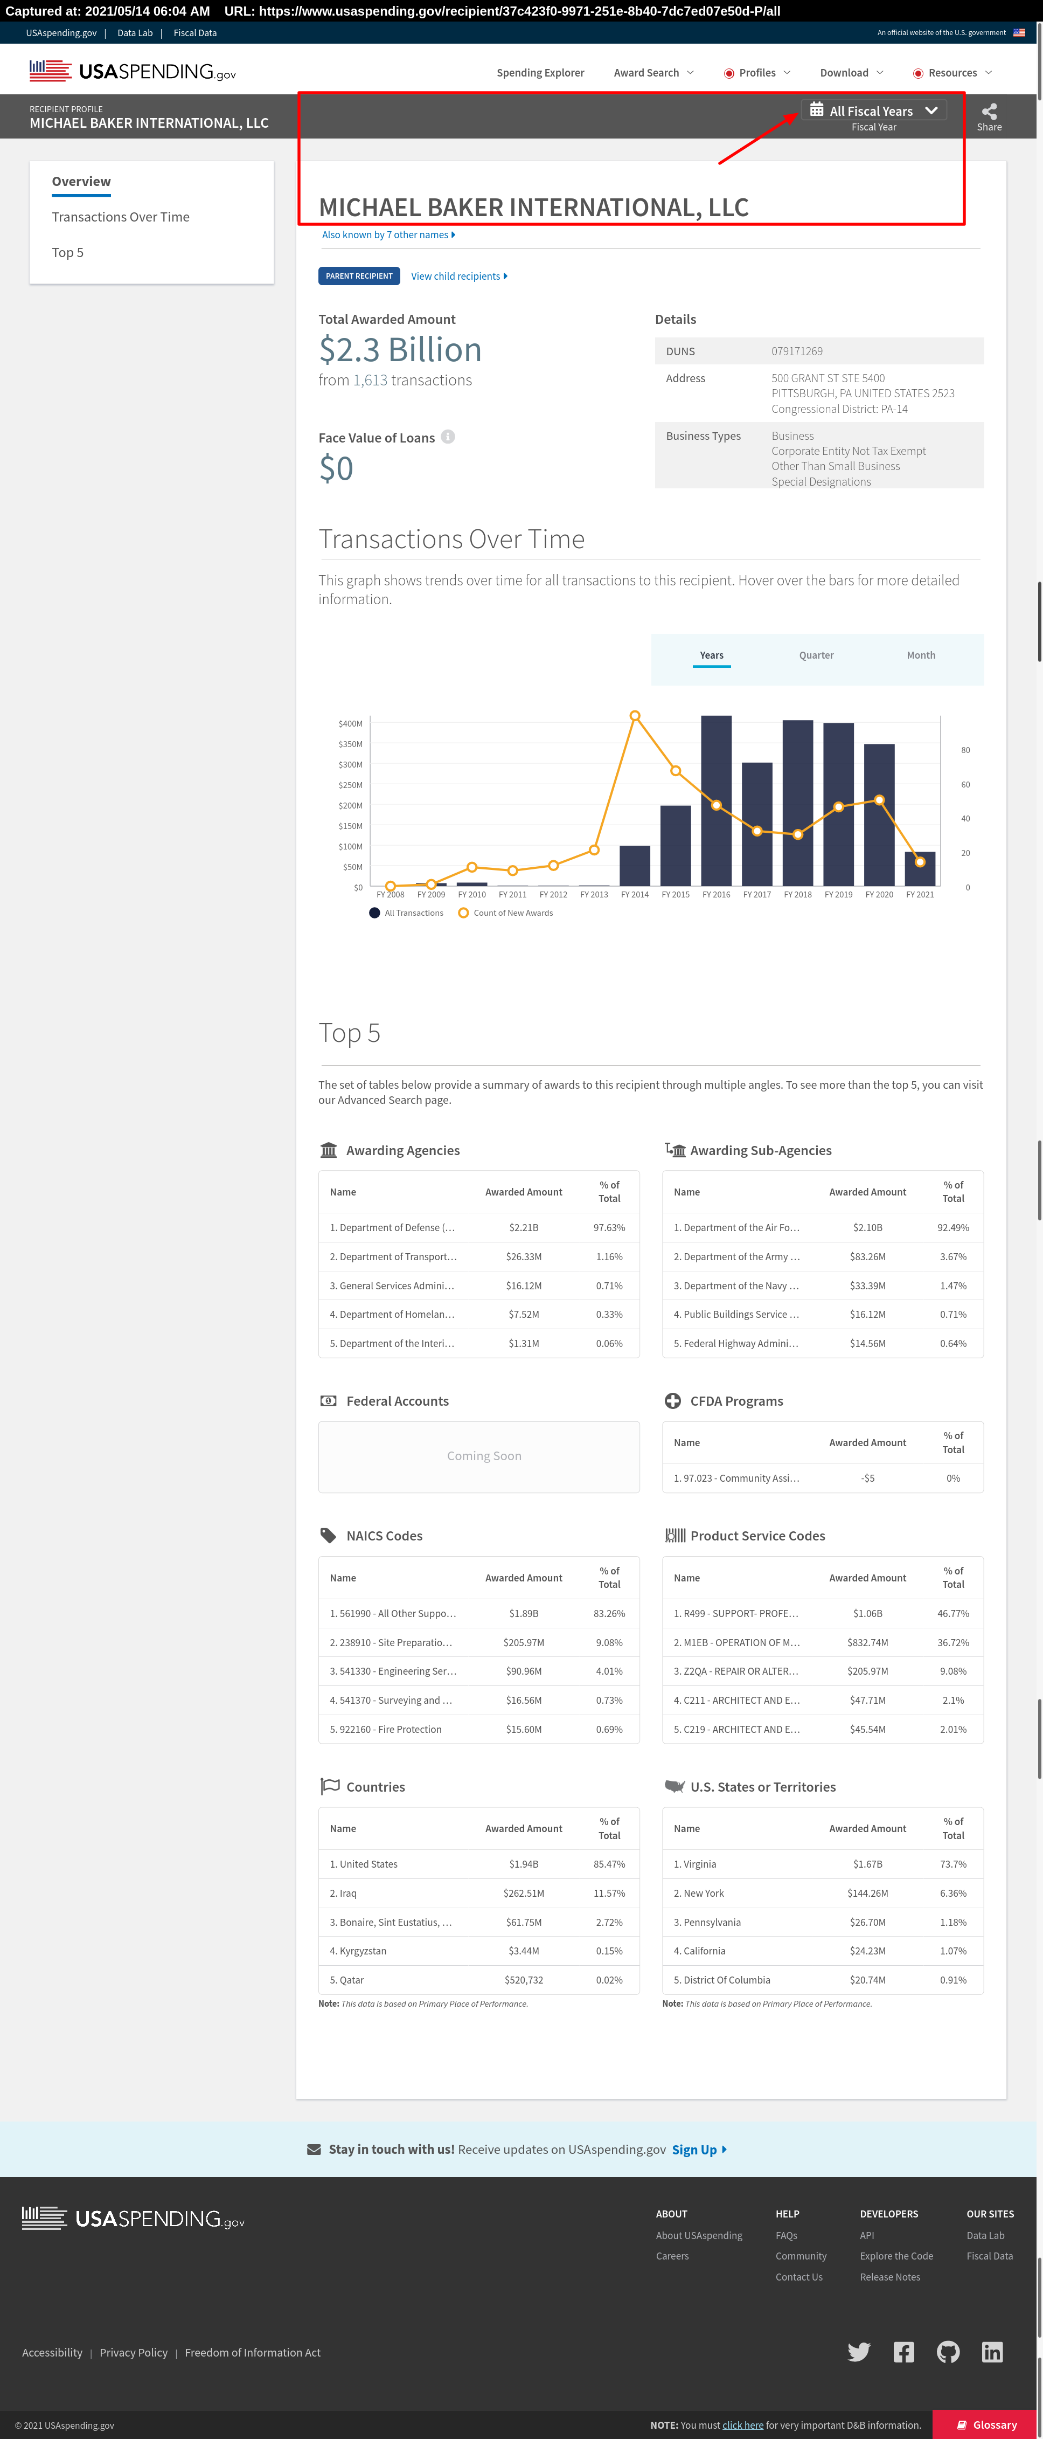1043x2439 pixels.
Task: Jump to Top 5 in sidebar
Action: pyautogui.click(x=67, y=253)
